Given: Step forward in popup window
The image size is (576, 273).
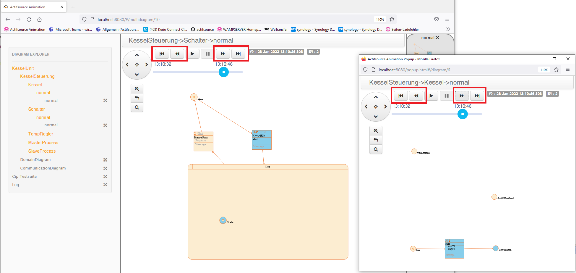Looking at the screenshot, I should [462, 96].
